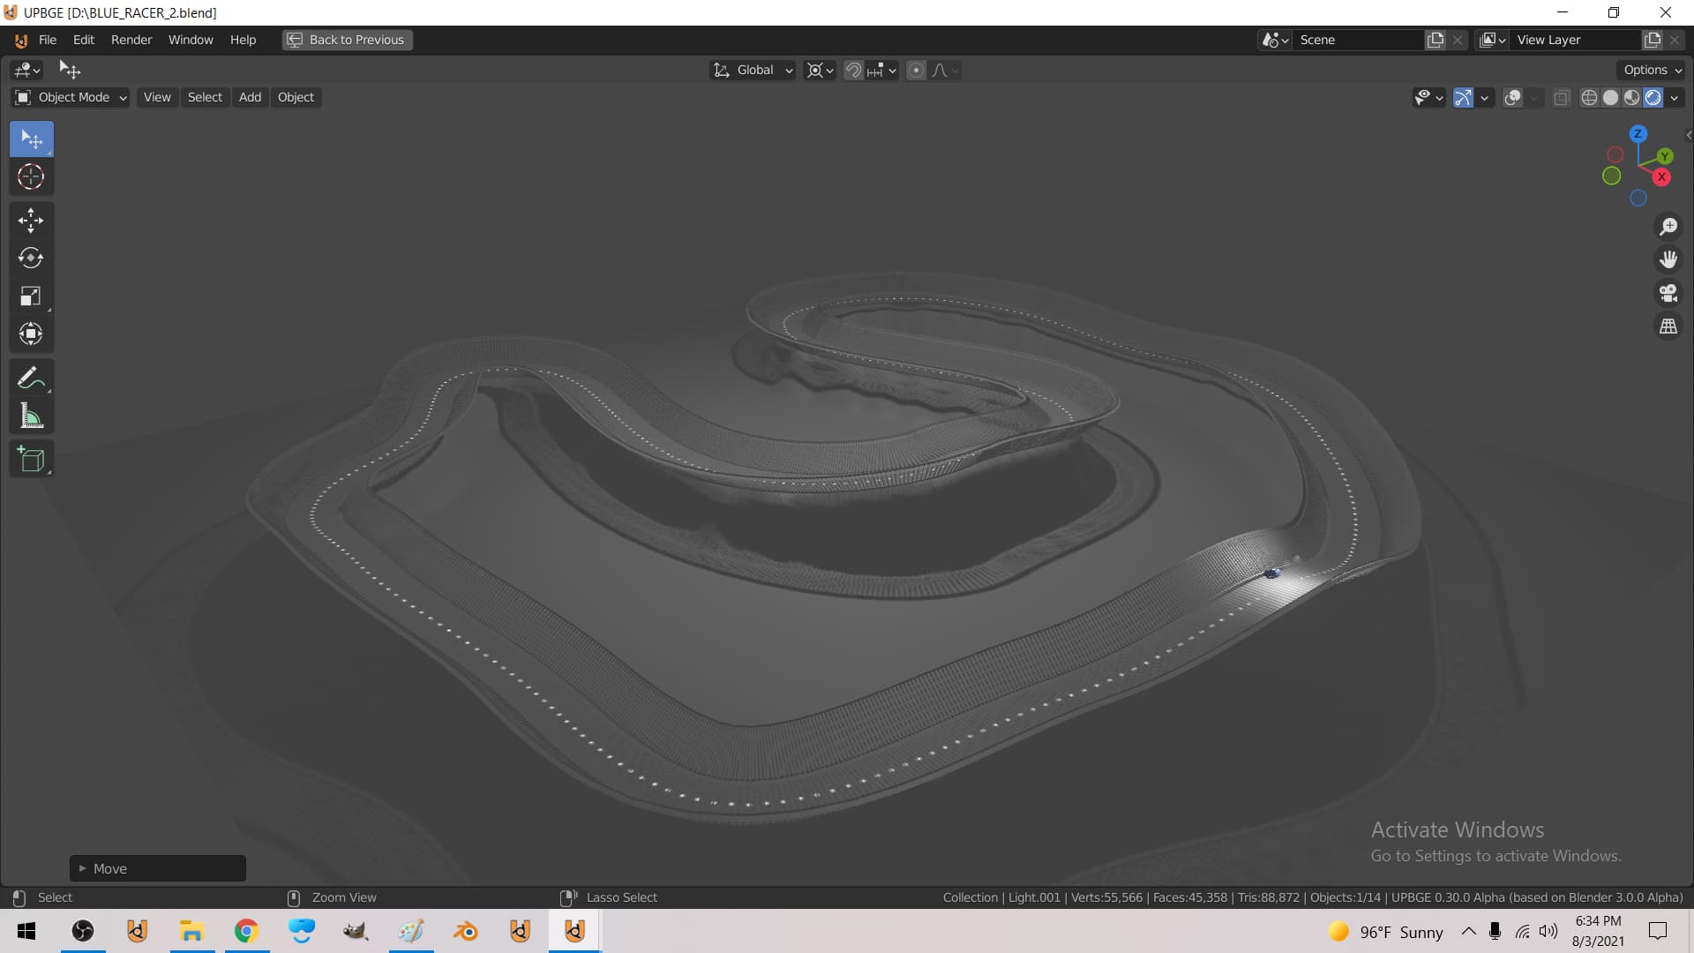The width and height of the screenshot is (1694, 953).
Task: Click the new scene button beside Scene
Action: coord(1436,40)
